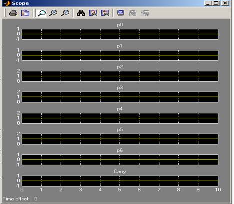Click the p4 plot title label
Screen dimensions: 234x204
tap(120, 109)
